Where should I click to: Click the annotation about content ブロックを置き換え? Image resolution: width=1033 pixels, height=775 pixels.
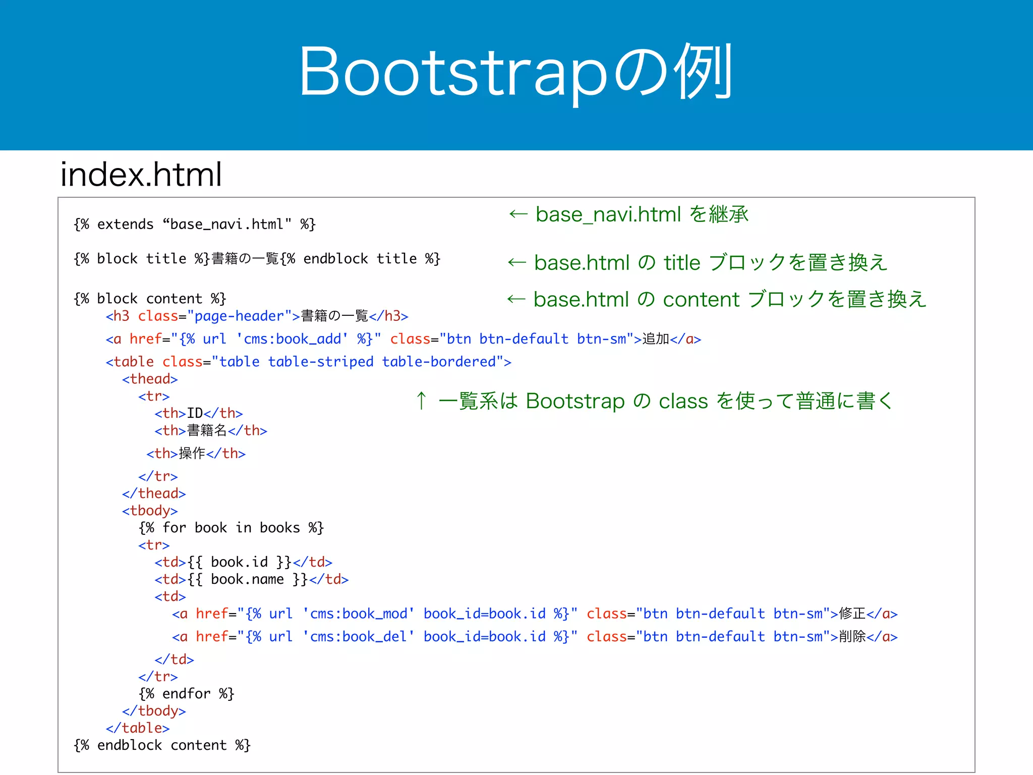coord(717,299)
